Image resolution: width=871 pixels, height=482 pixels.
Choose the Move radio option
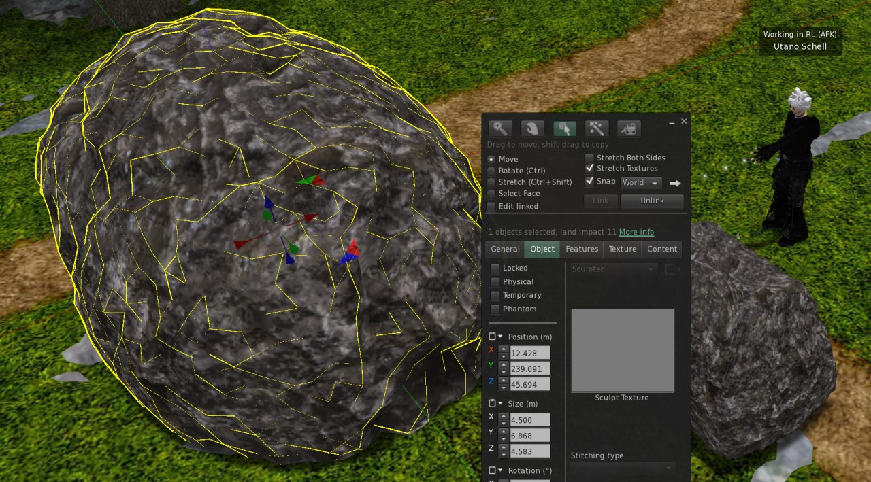point(491,159)
